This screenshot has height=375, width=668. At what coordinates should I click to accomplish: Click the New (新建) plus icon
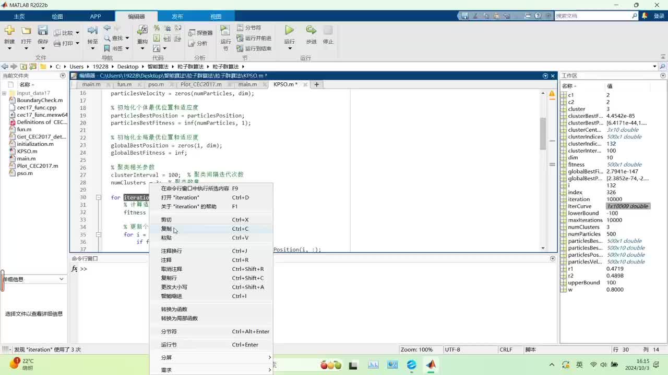(9, 31)
